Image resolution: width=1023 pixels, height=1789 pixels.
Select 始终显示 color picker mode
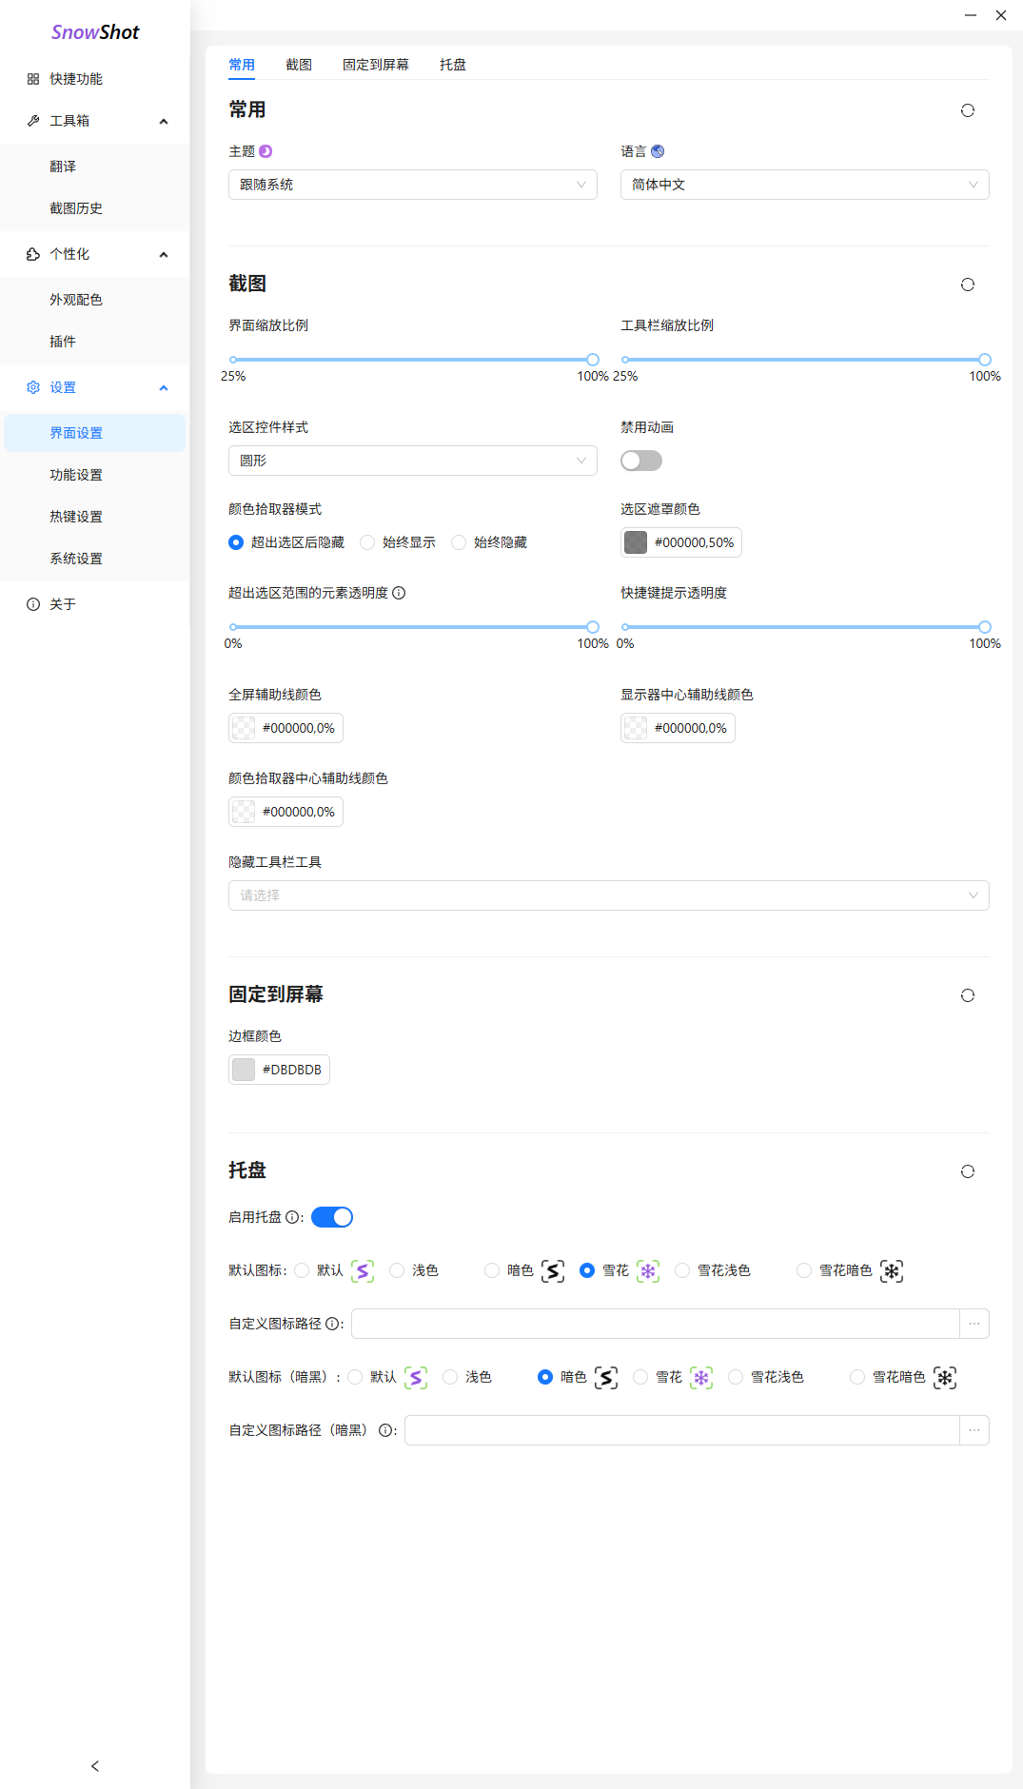pos(367,542)
